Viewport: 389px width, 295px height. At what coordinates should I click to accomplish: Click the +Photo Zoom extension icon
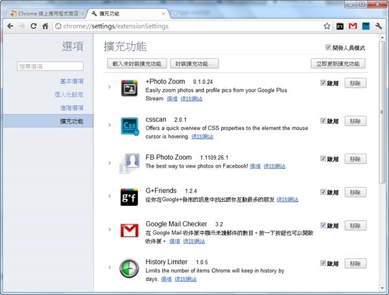click(129, 88)
